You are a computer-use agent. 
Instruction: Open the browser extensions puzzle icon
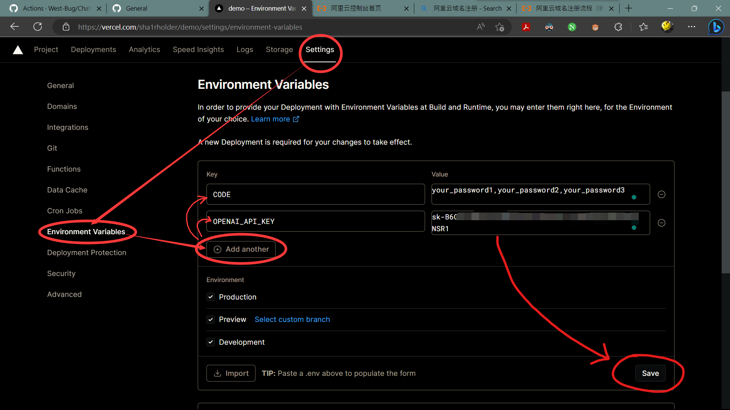tap(618, 27)
